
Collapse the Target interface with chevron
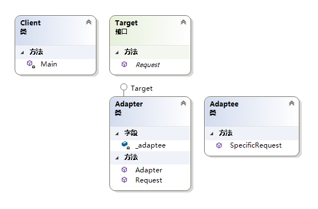[x=183, y=22]
